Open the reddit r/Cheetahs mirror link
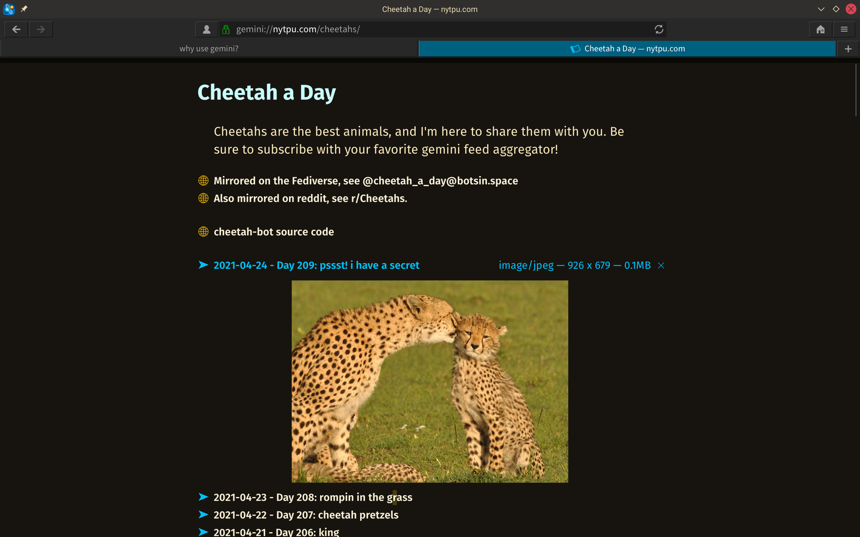The height and width of the screenshot is (537, 860). (310, 199)
